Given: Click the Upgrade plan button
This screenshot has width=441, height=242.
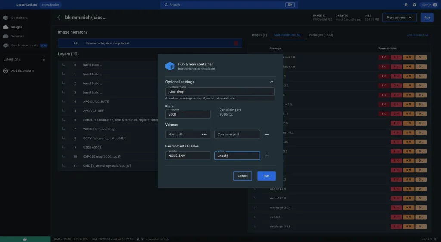Looking at the screenshot, I should pyautogui.click(x=50, y=5).
